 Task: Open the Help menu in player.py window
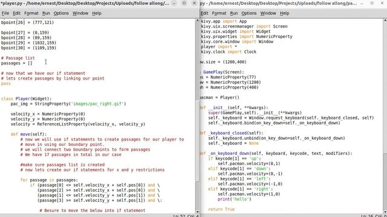coord(97,13)
